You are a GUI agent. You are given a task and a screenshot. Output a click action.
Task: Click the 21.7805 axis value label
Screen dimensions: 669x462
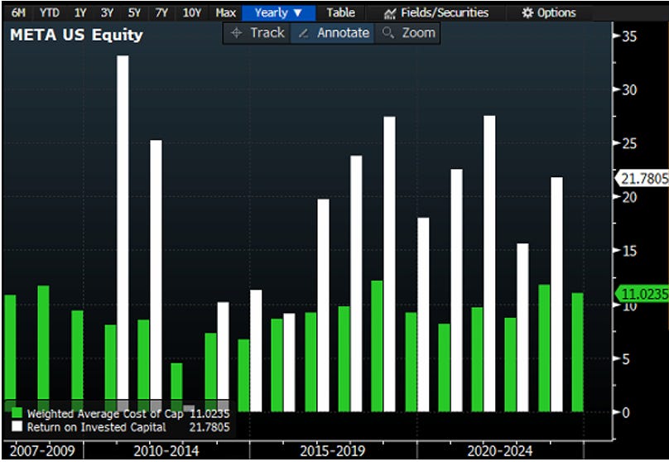point(642,178)
